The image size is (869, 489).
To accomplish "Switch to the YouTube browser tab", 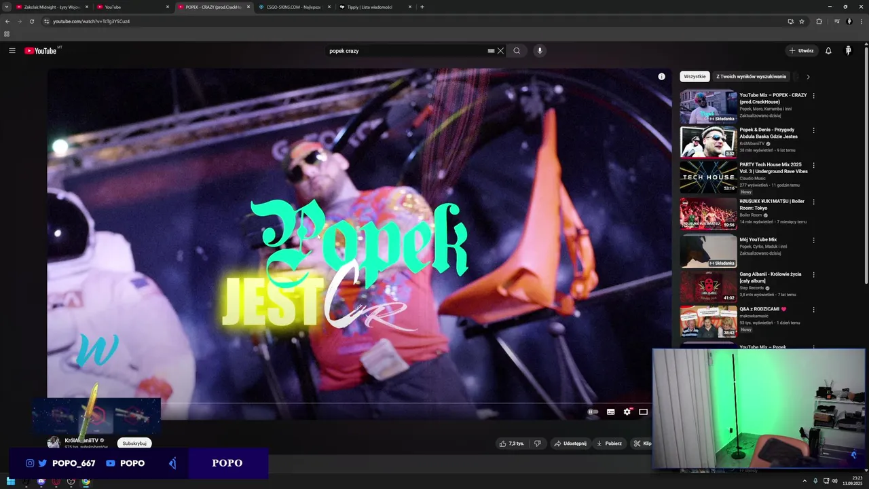I will coord(132,7).
